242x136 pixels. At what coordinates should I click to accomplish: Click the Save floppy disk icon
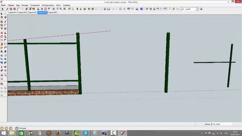(x=109, y=9)
